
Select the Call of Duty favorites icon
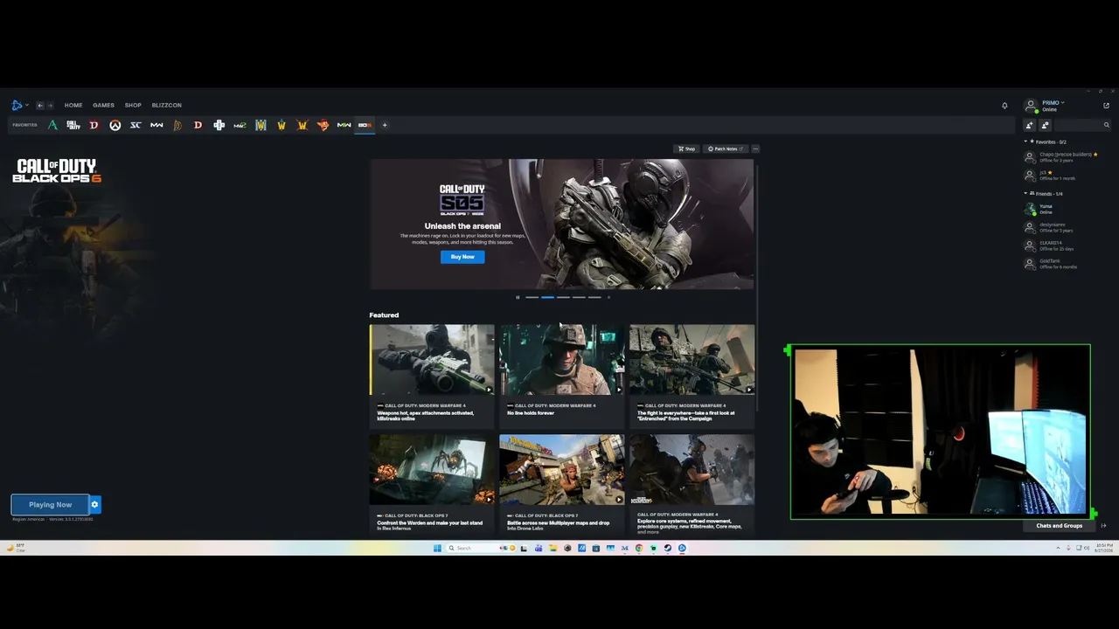73,125
